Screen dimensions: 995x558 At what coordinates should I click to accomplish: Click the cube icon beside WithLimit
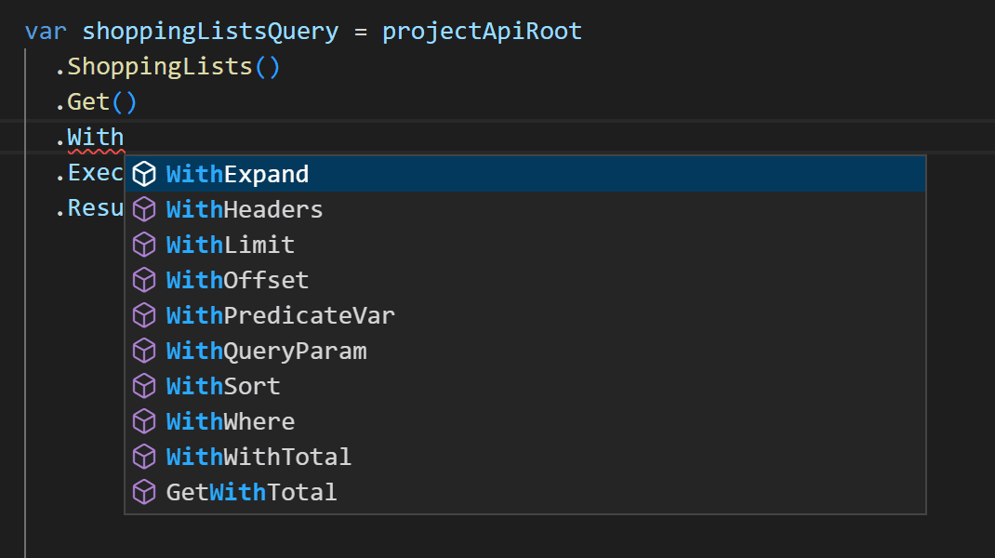[145, 244]
